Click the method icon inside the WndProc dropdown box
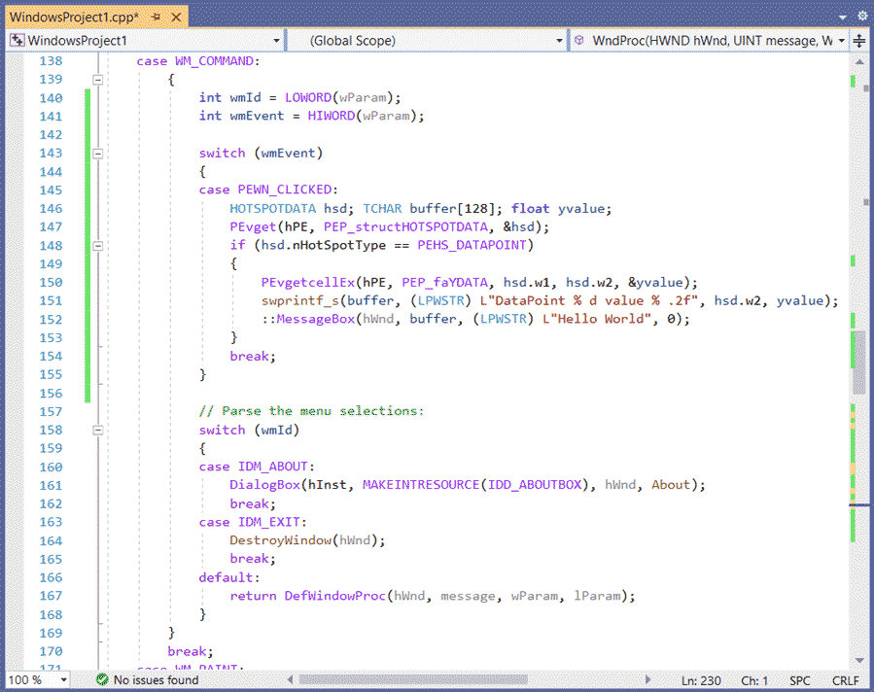This screenshot has width=874, height=692. 579,40
